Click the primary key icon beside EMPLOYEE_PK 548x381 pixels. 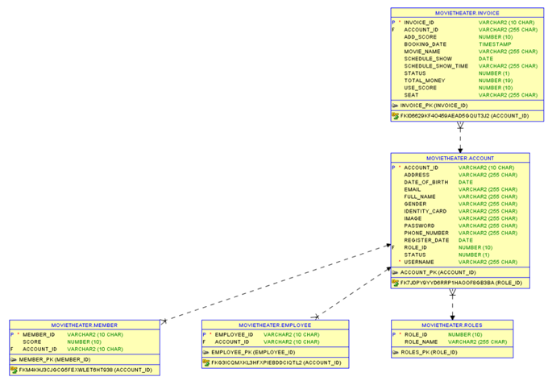click(x=205, y=352)
